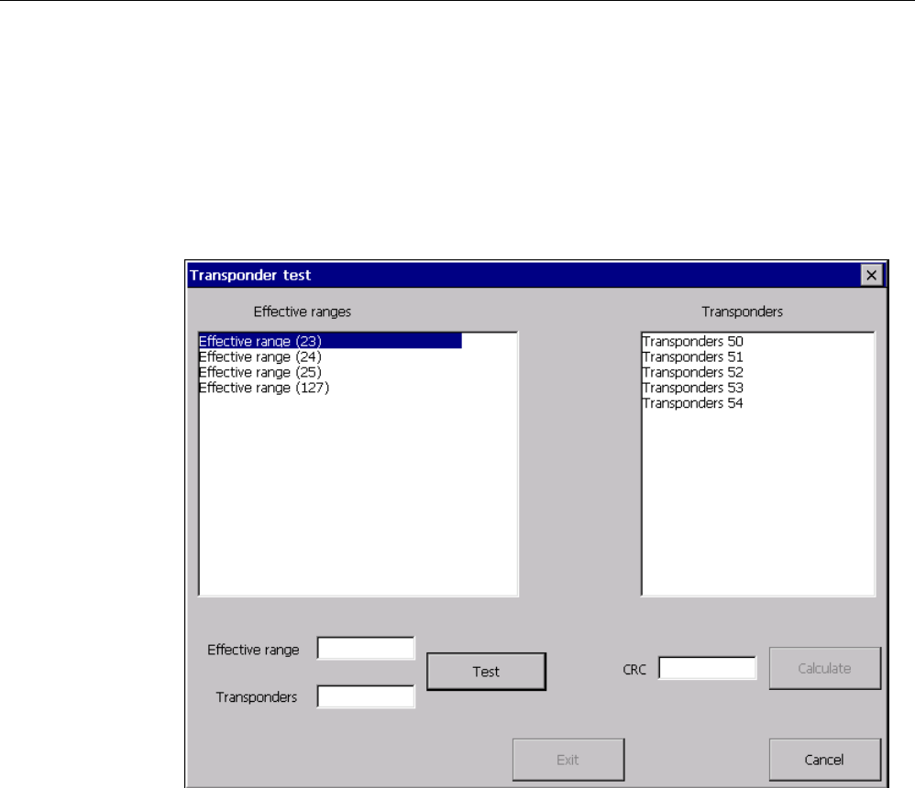Select Effective range (127) in list

[x=264, y=388]
